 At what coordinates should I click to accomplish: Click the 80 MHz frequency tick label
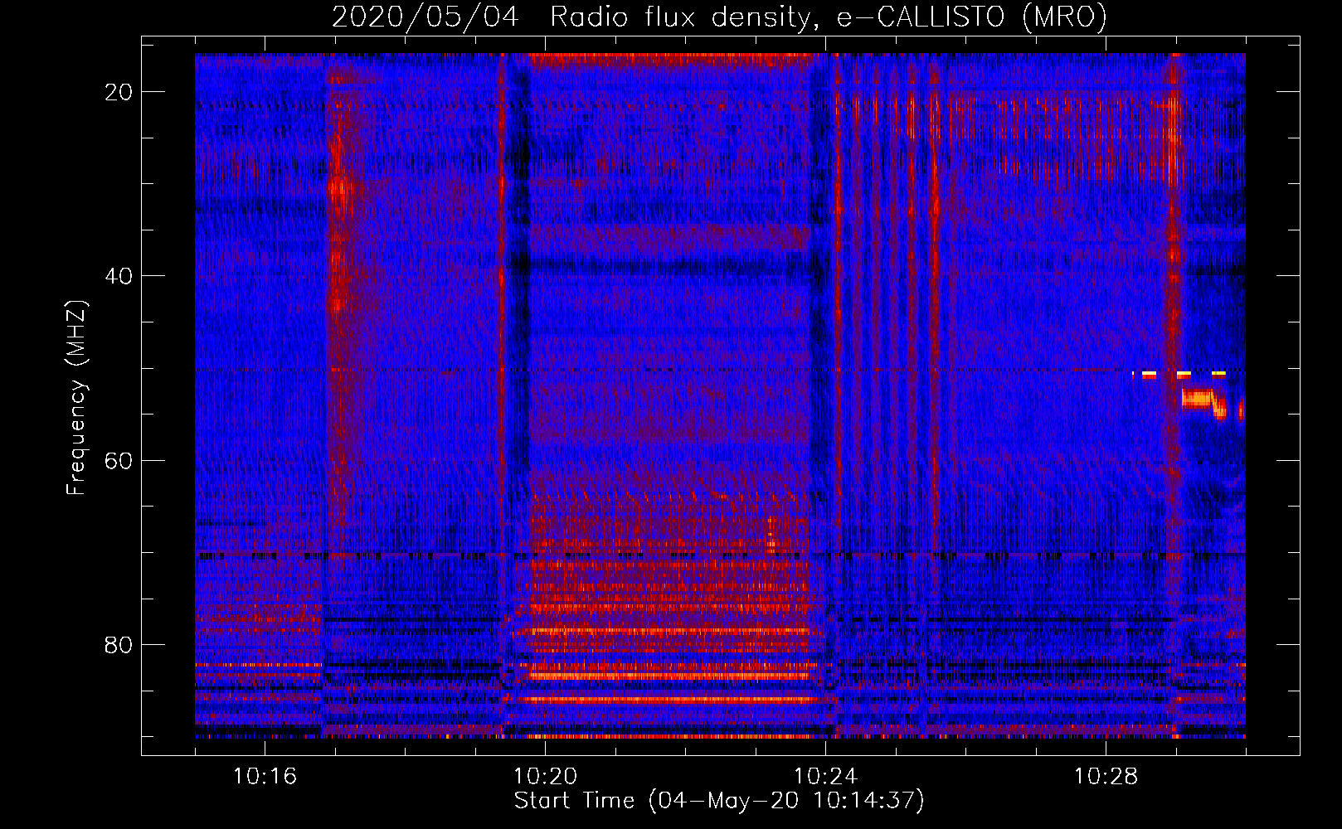[x=119, y=644]
